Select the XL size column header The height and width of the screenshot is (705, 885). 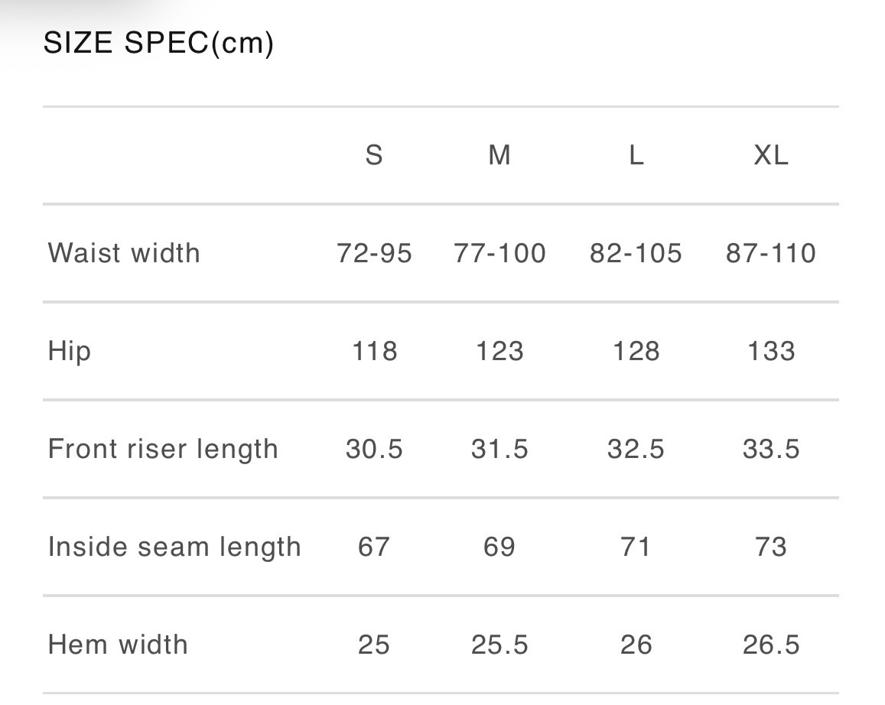coord(770,155)
